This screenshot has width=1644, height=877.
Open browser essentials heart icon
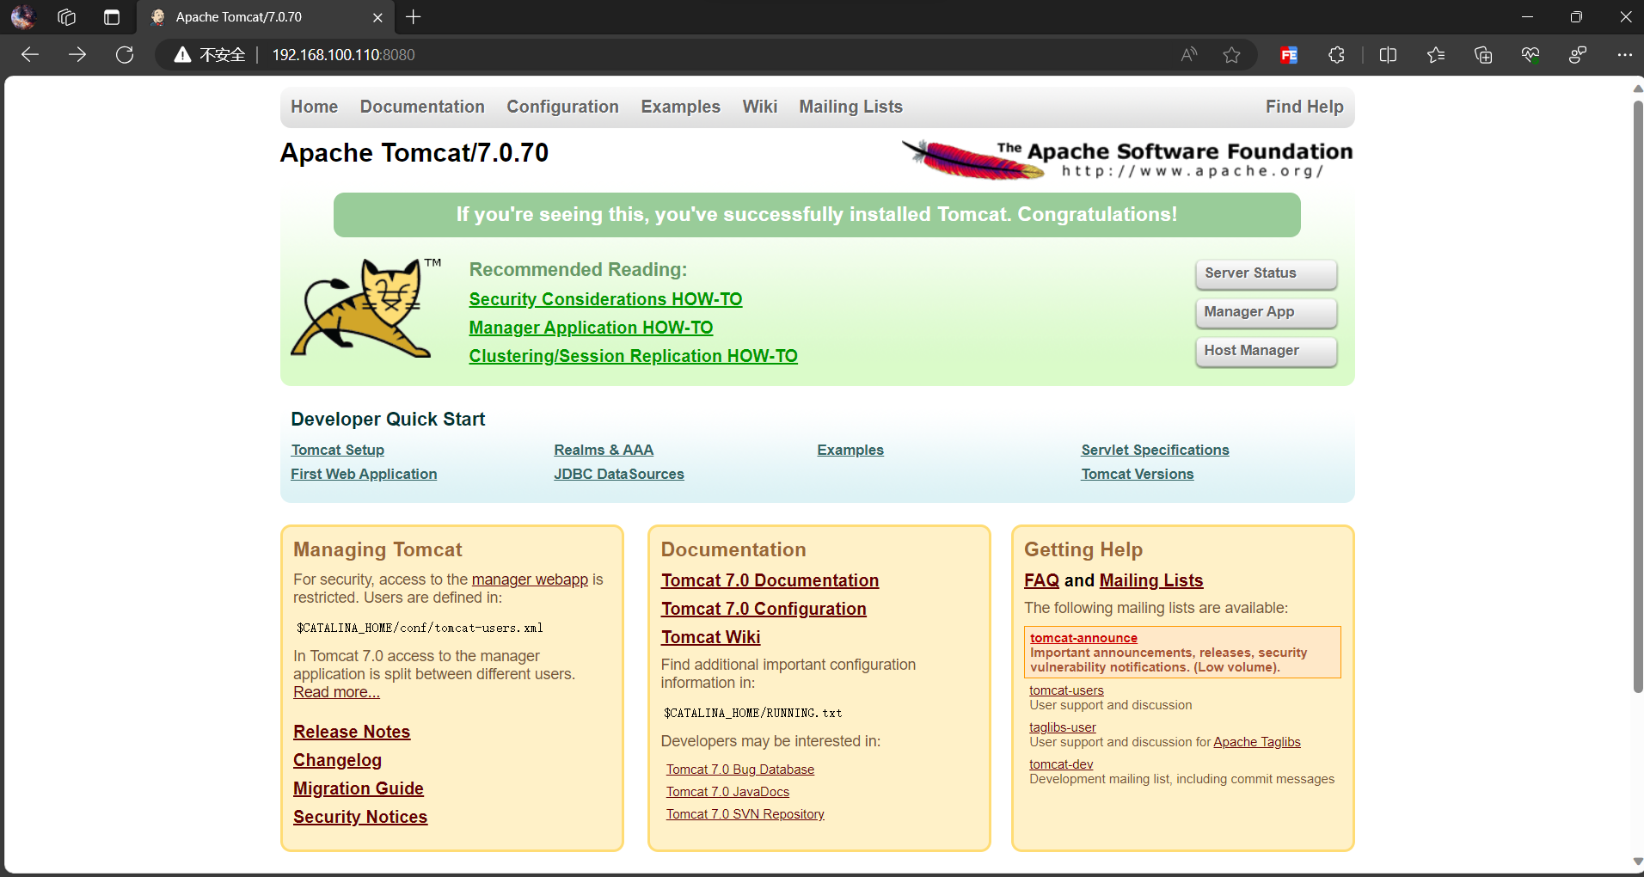1531,55
